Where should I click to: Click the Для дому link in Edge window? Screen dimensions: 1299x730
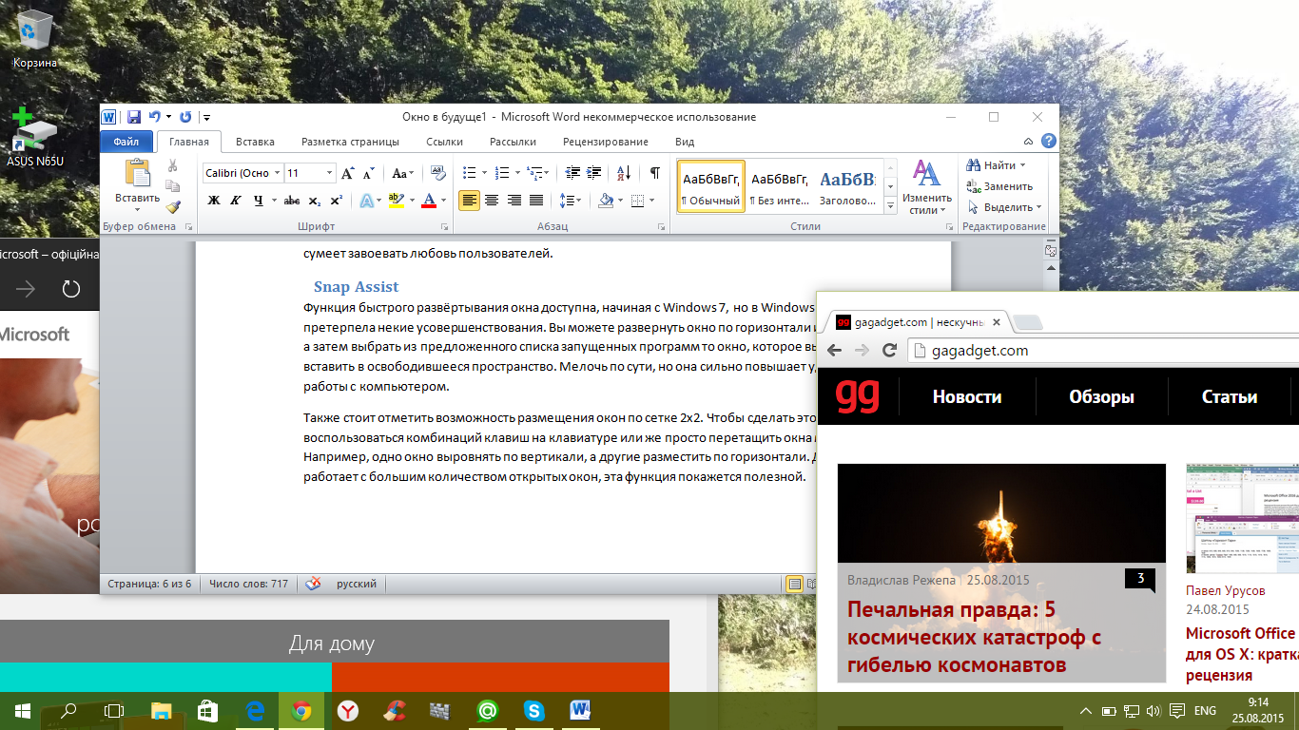(331, 644)
